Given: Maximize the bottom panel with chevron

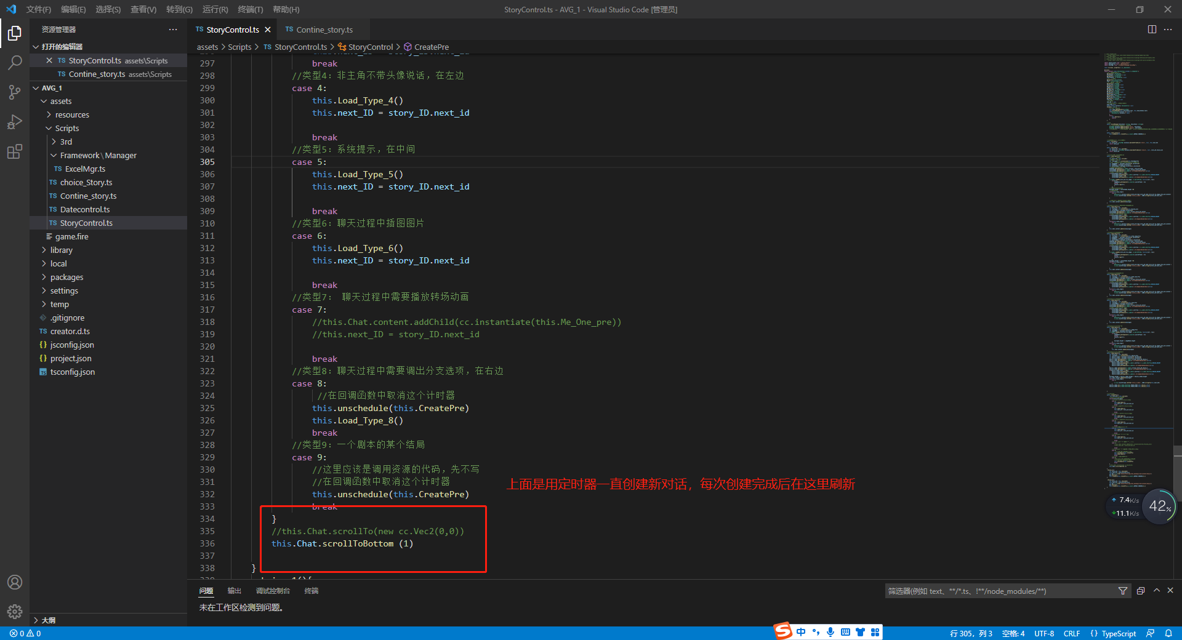Looking at the screenshot, I should [1157, 590].
